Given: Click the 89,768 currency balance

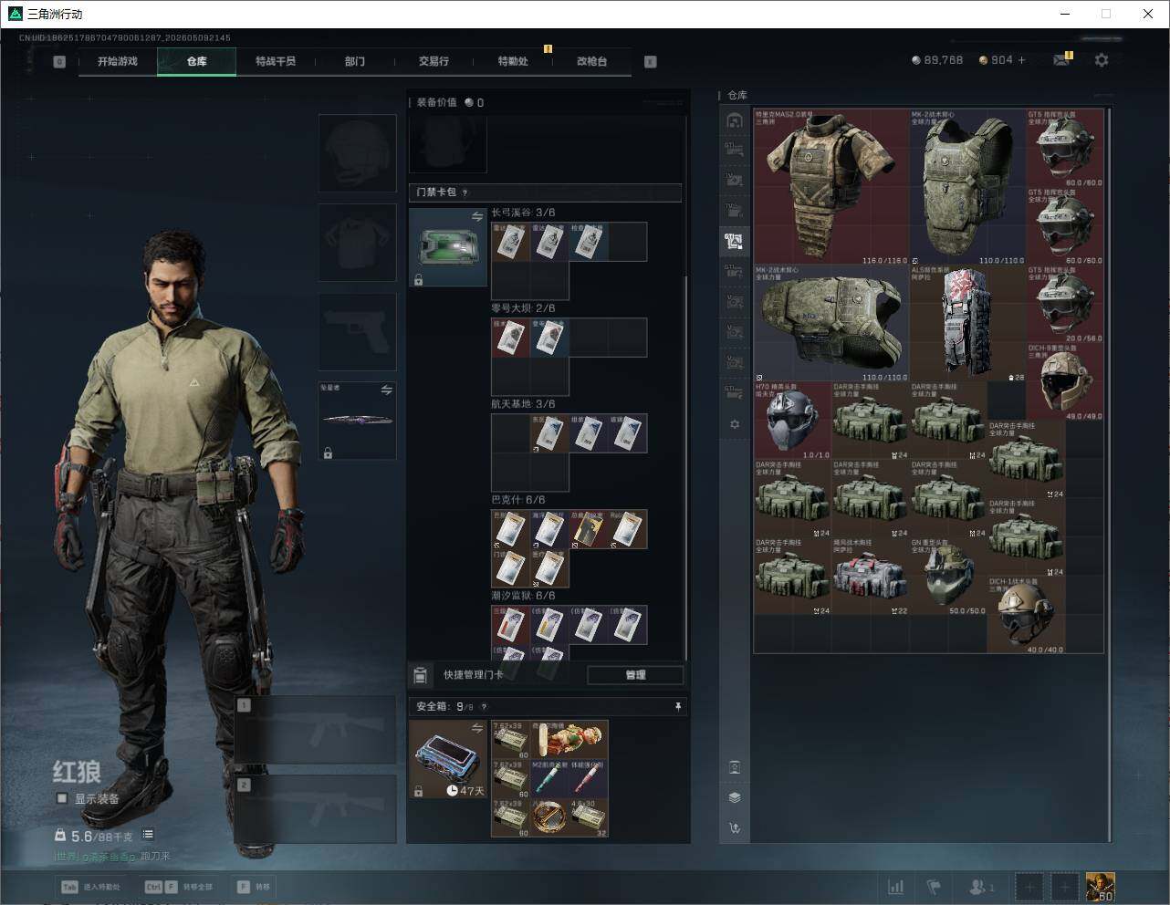Looking at the screenshot, I should [x=937, y=60].
